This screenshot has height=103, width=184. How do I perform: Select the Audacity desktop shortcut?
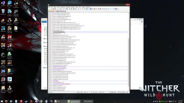(3, 21)
